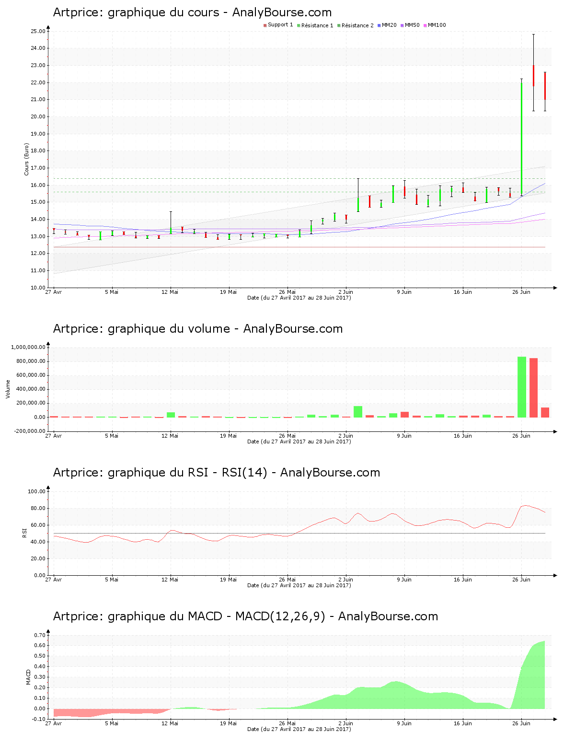Click the date range caption under RSI chart
Image resolution: width=575 pixels, height=743 pixels.
click(299, 585)
